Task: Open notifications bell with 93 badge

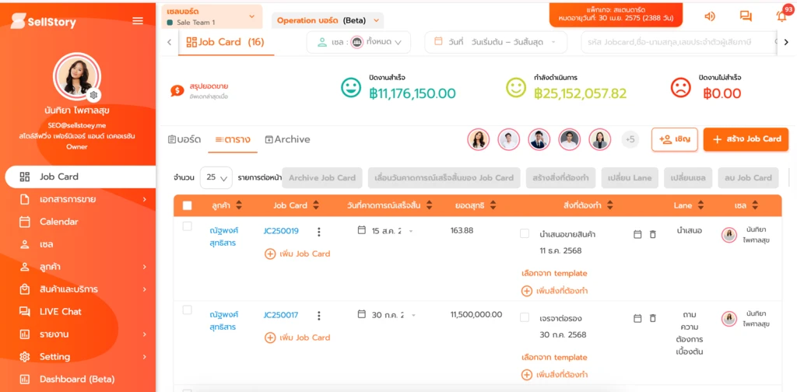Action: 781,16
